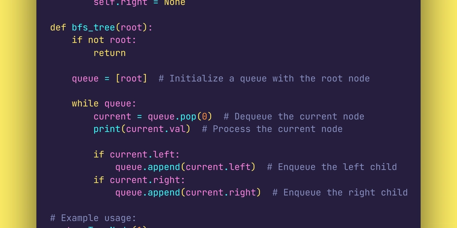Click the 'return' statement

110,53
